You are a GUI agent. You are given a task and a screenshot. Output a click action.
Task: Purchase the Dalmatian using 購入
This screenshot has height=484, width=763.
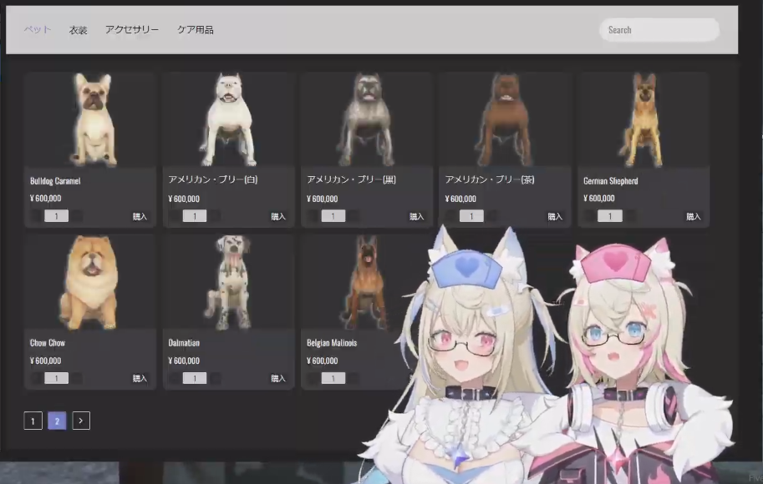[278, 378]
